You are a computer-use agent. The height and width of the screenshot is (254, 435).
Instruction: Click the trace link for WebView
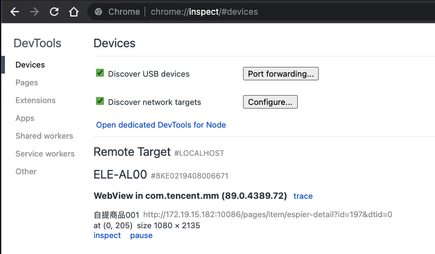(303, 196)
